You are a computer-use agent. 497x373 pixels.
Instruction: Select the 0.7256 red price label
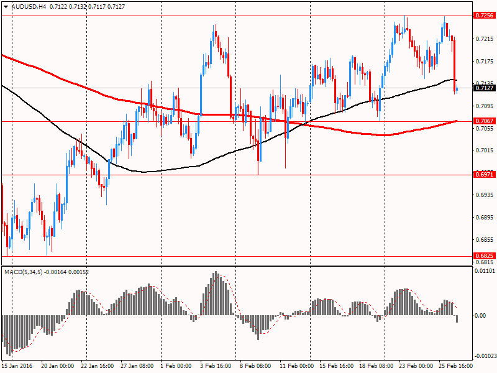483,15
